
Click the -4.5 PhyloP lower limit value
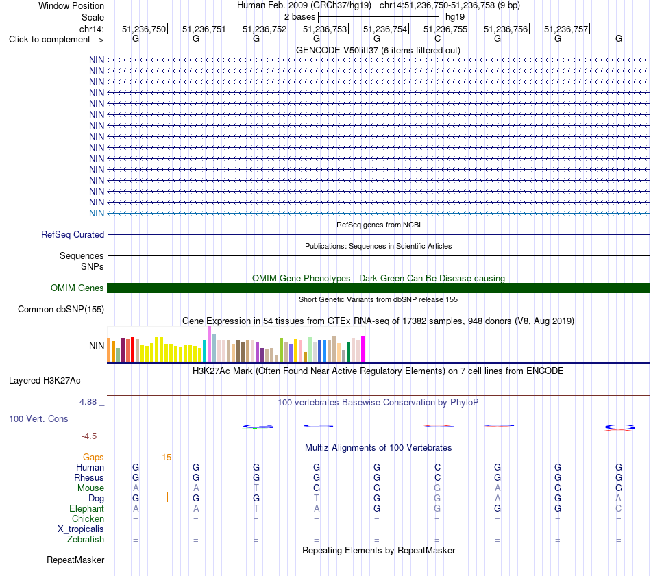click(x=89, y=436)
